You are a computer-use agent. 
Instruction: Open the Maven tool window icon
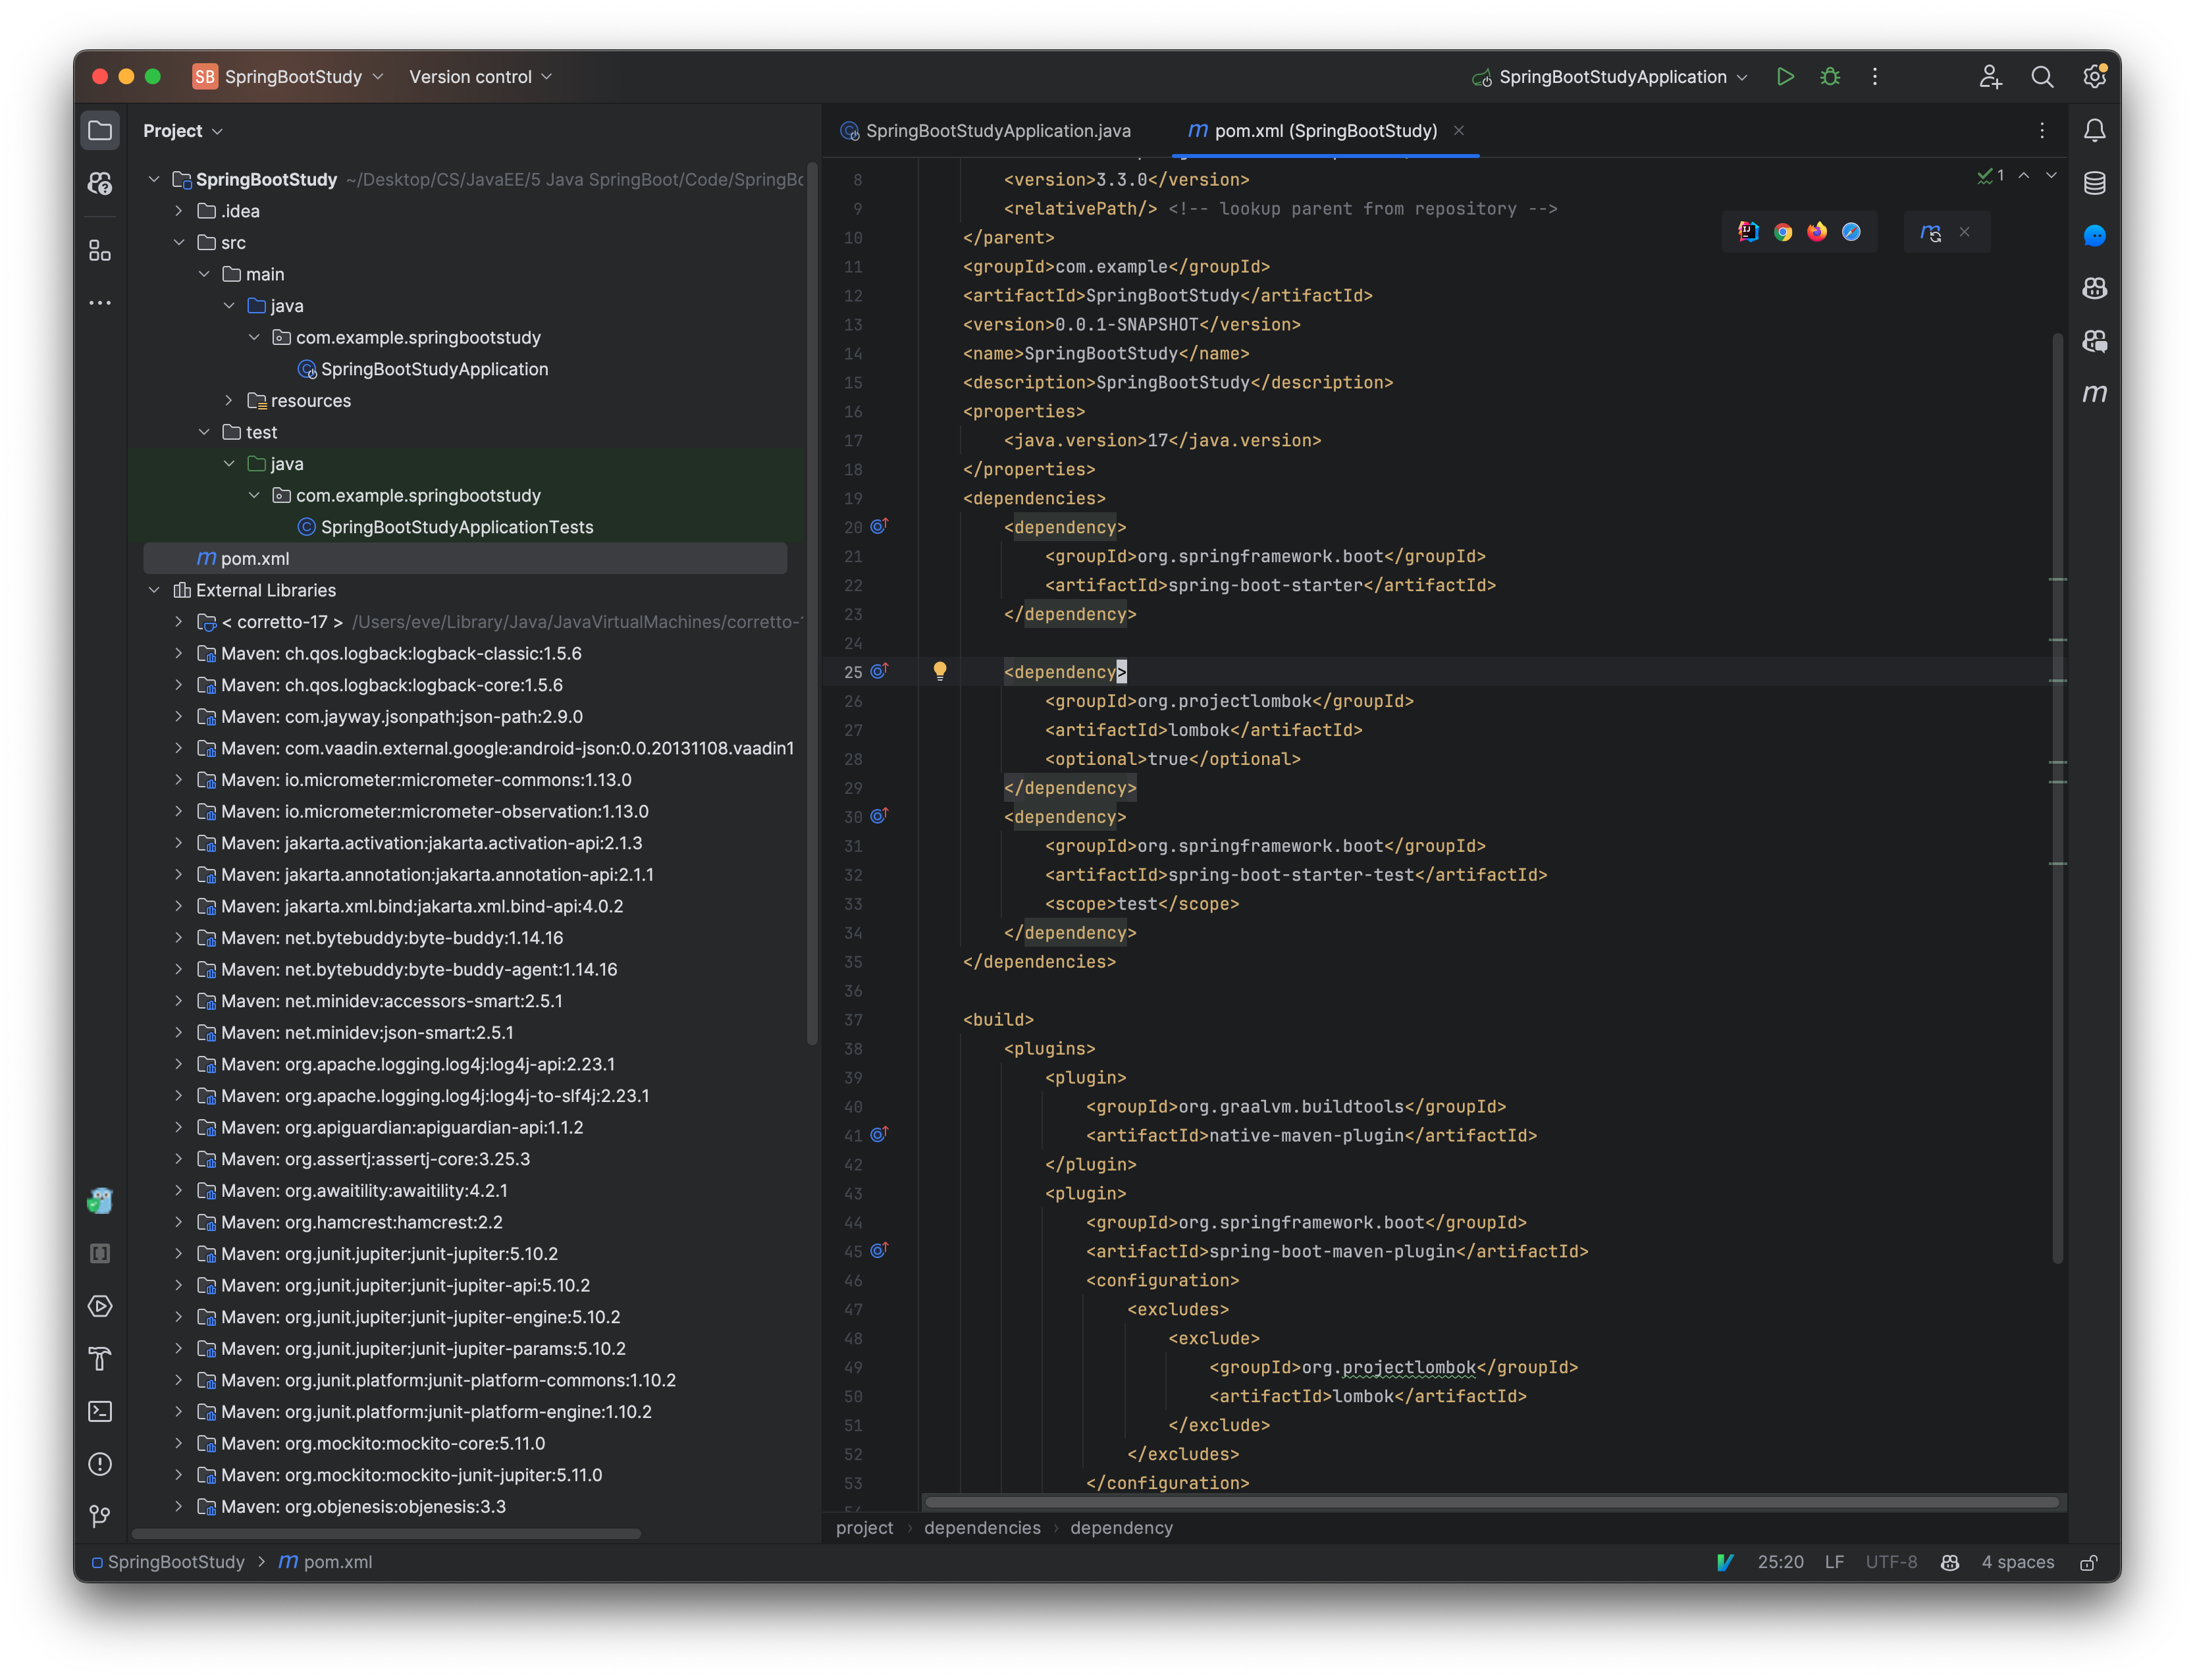[2096, 394]
